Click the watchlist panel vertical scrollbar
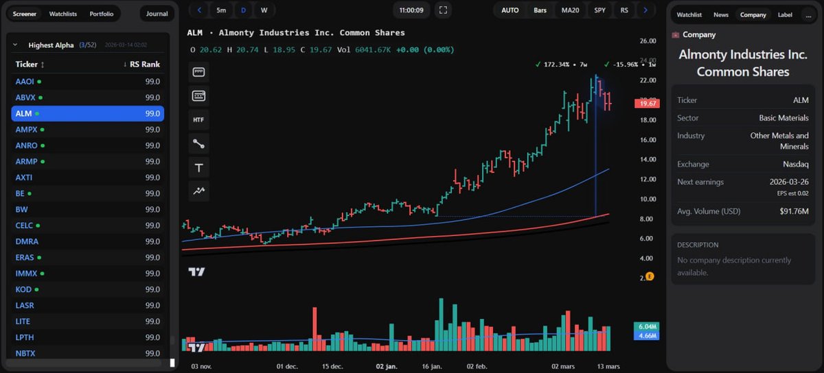This screenshot has height=373, width=824. pos(173,339)
